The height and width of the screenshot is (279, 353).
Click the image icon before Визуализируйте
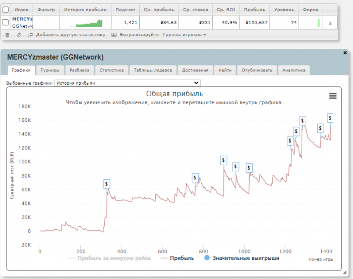click(x=114, y=35)
